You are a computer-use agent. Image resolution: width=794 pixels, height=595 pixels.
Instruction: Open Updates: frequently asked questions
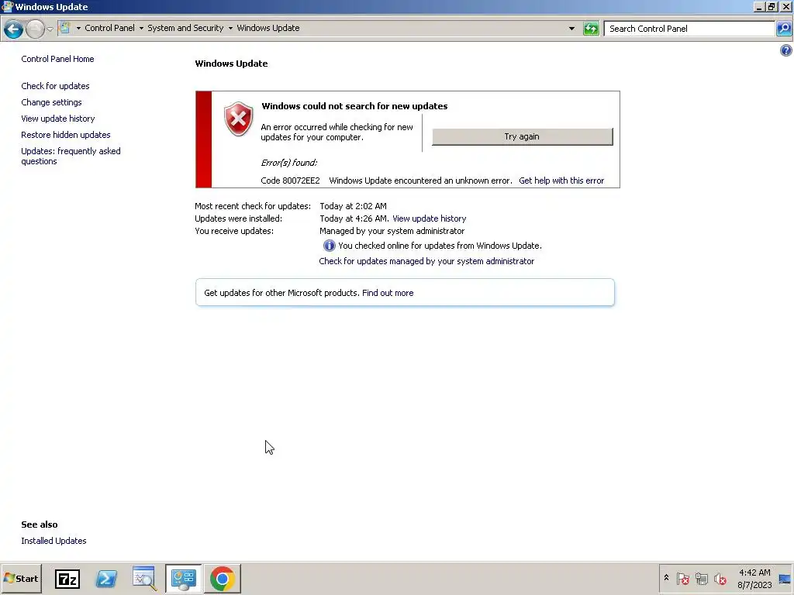click(71, 156)
